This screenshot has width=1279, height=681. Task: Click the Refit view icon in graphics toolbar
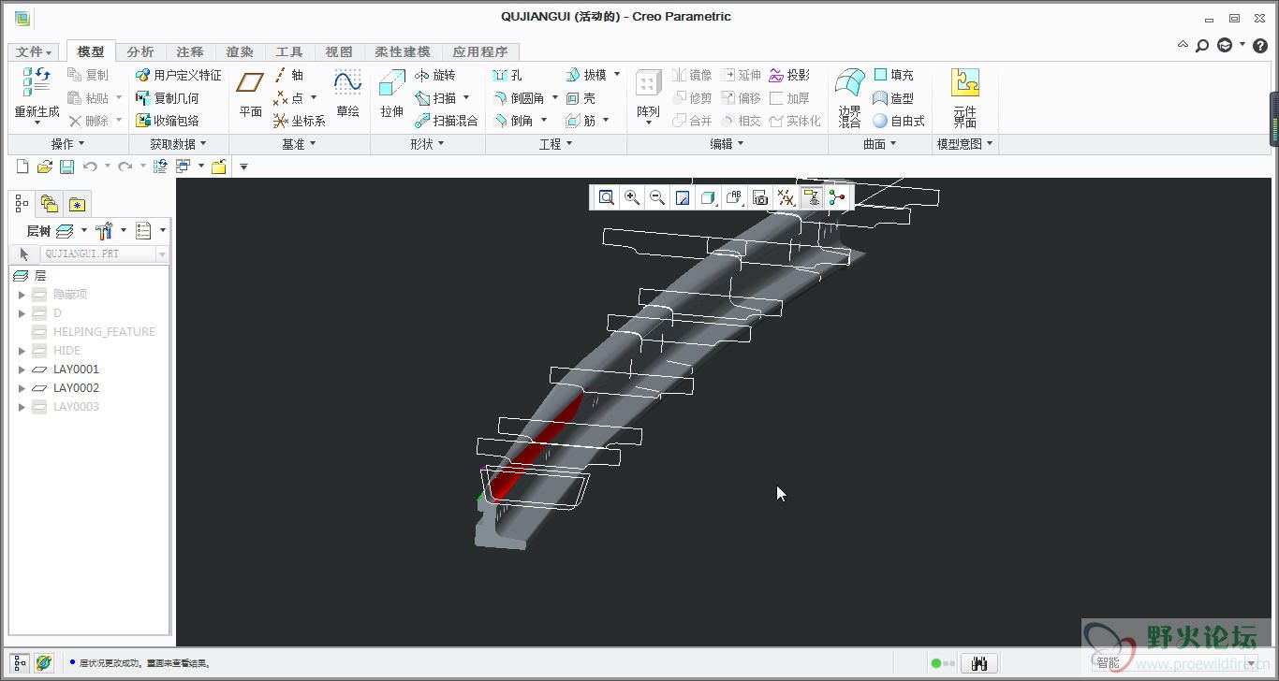(x=607, y=197)
